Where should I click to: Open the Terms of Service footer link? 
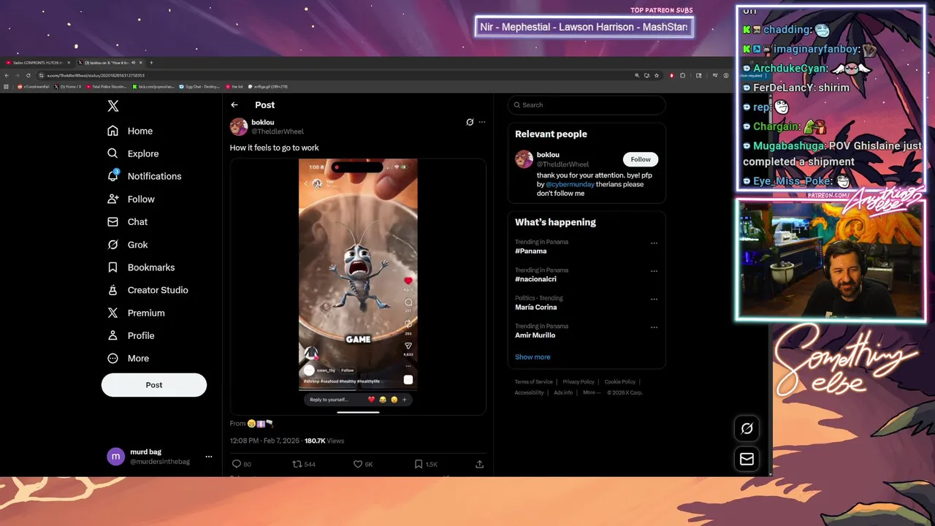533,382
